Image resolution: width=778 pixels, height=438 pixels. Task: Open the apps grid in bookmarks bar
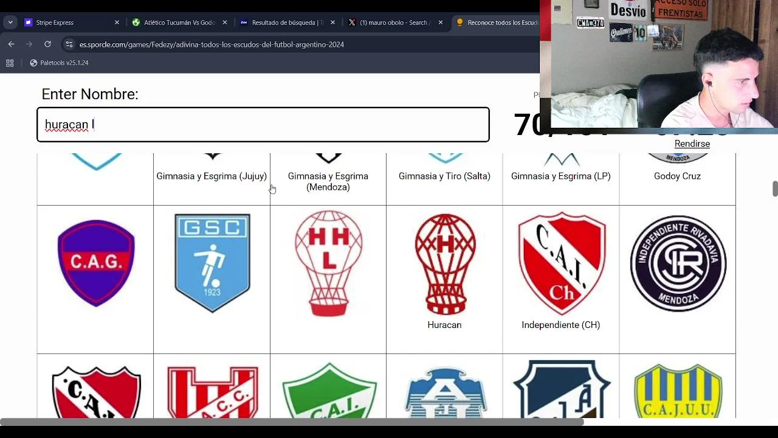pyautogui.click(x=10, y=63)
